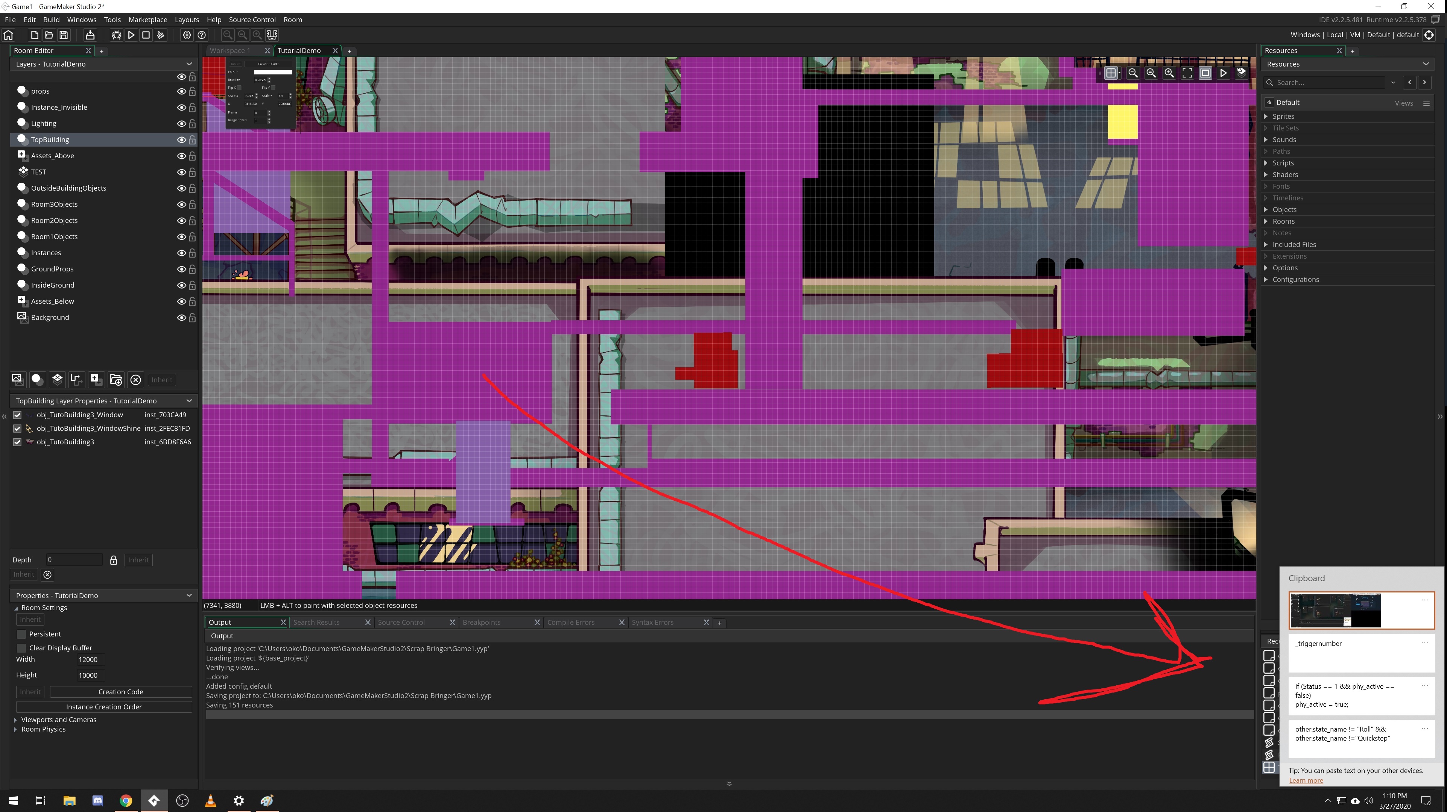Click create new instance layer icon
Viewport: 1447px width, 812px height.
(37, 379)
